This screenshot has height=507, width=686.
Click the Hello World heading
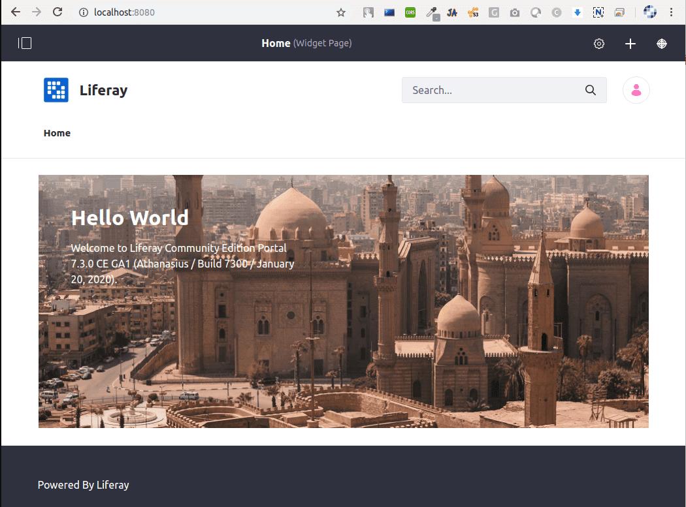coord(129,218)
